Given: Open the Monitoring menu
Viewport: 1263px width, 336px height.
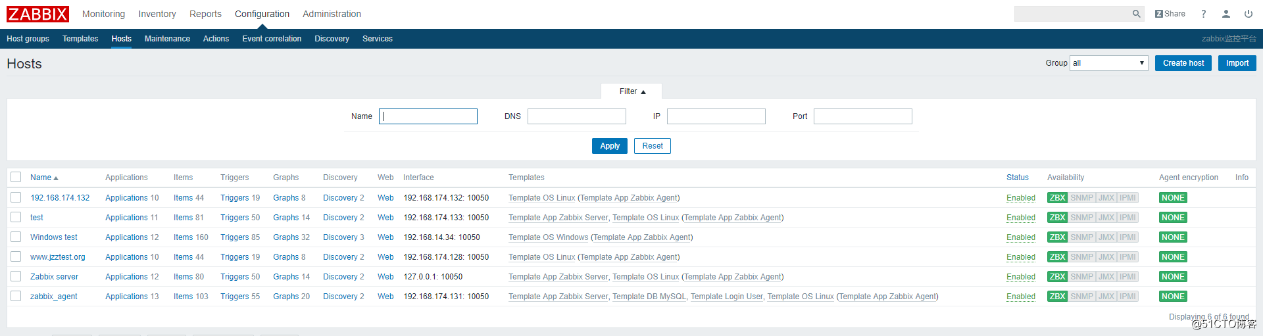Looking at the screenshot, I should [x=103, y=14].
